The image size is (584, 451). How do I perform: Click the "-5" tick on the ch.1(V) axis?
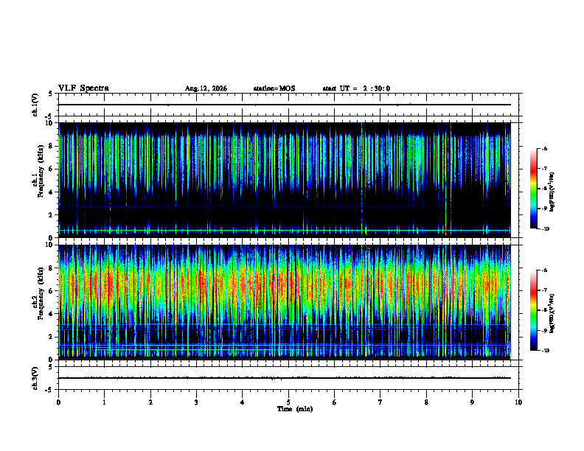(49, 117)
